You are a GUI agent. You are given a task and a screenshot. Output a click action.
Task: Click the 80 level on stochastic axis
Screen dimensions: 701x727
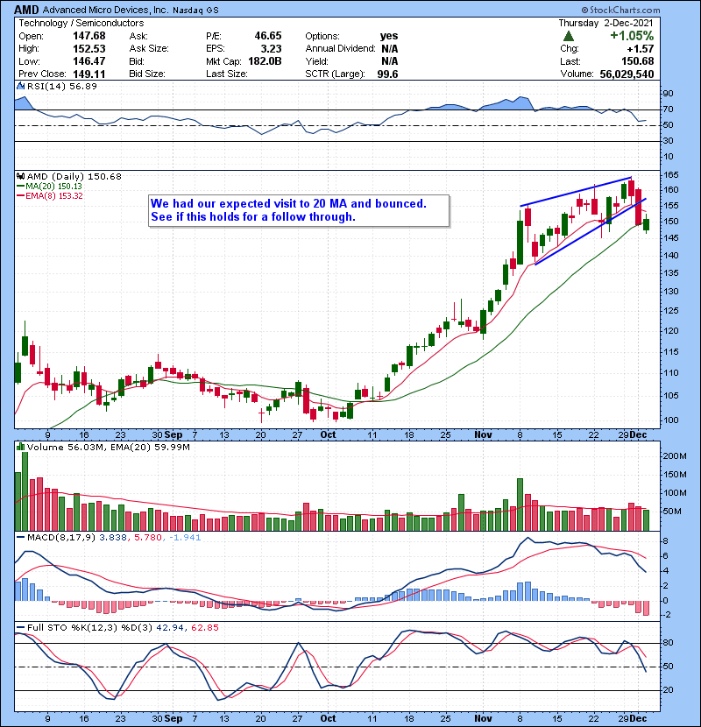668,643
